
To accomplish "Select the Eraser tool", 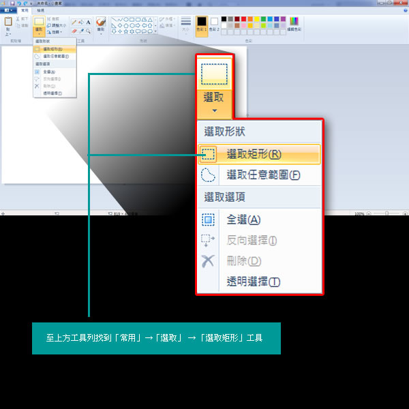I will [74, 31].
